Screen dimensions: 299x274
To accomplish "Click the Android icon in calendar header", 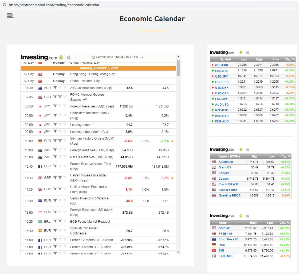I will (x=61, y=57).
